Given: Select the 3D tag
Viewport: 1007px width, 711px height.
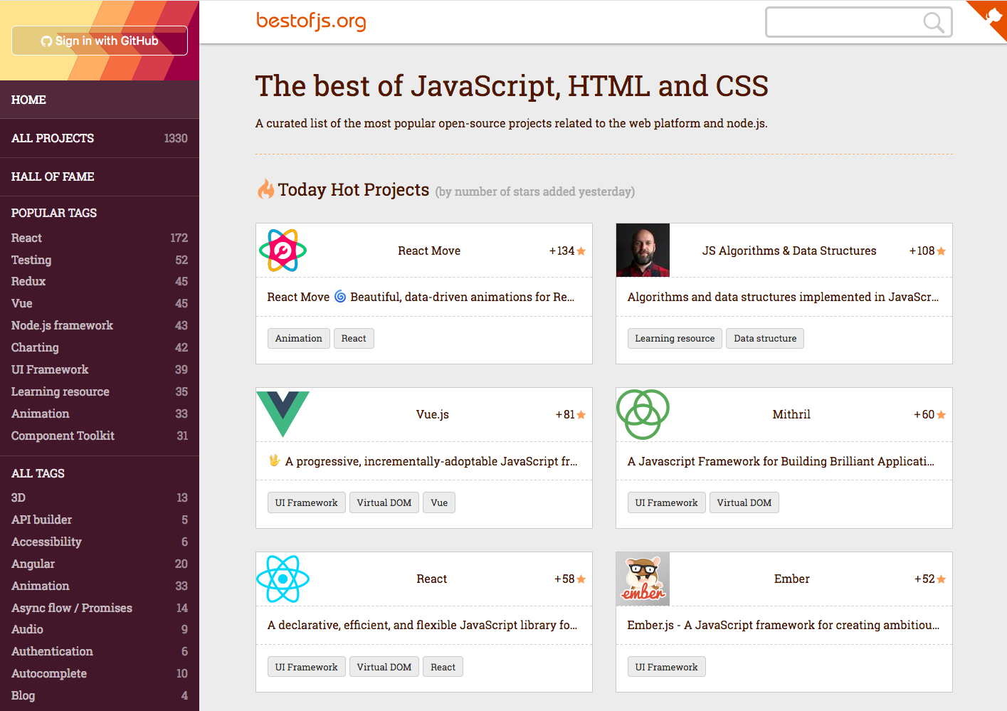Looking at the screenshot, I should tap(100, 497).
